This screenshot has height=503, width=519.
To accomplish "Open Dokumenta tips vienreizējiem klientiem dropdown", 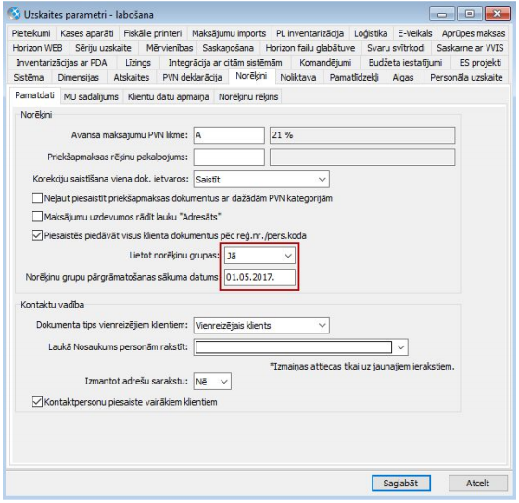I will [x=261, y=325].
